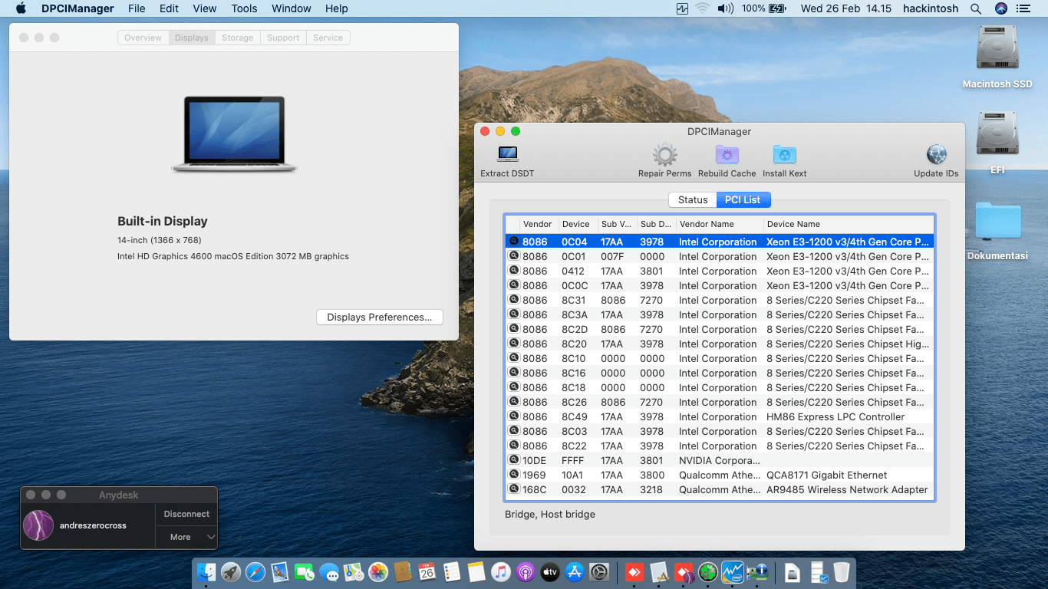Select the QCA8171 Gigabit Ethernet row
This screenshot has height=589, width=1048.
(x=719, y=475)
